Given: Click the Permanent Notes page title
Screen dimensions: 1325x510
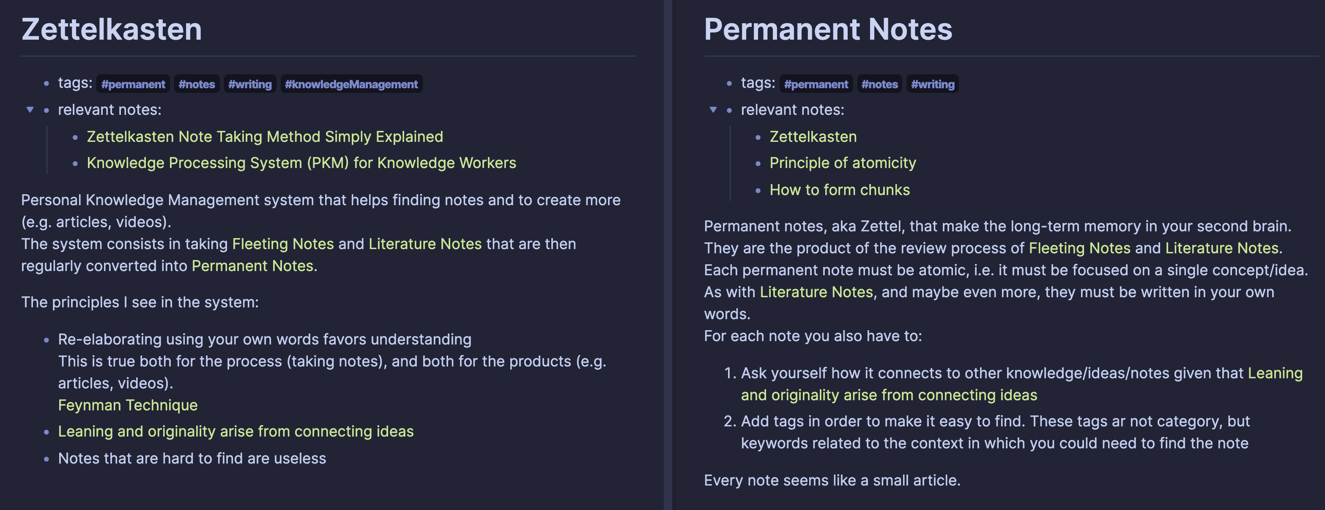Looking at the screenshot, I should pos(828,29).
